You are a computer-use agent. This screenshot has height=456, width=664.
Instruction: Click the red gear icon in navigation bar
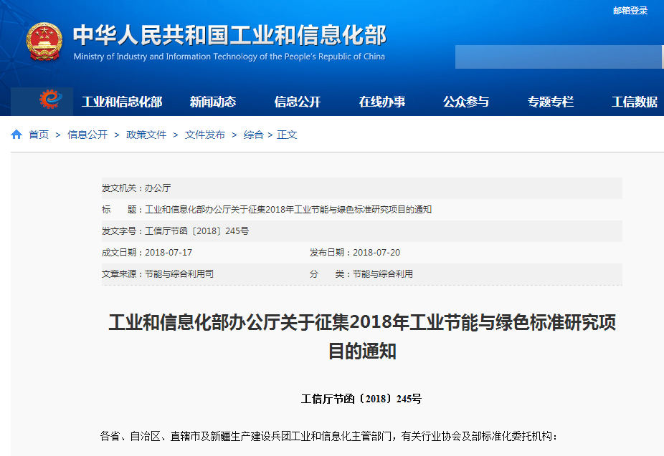click(50, 101)
